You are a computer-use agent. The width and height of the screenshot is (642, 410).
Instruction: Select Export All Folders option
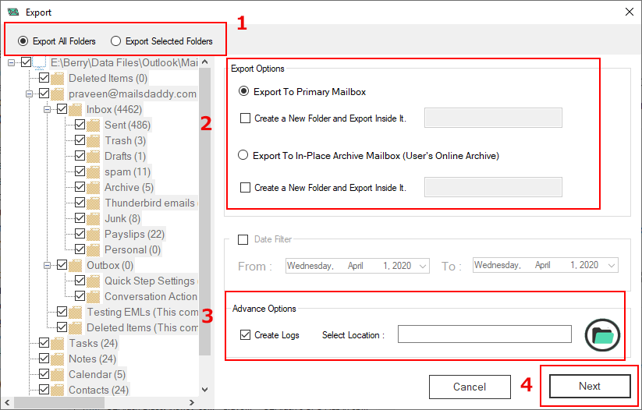(56, 41)
